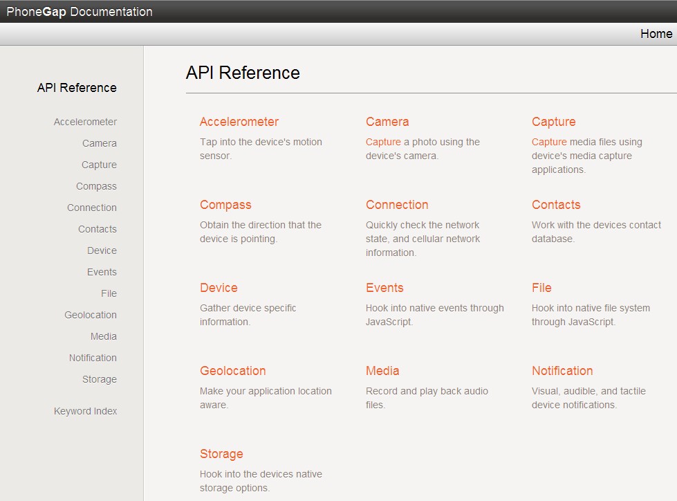677x501 pixels.
Task: Click text 'Hook into native events through JavaScript.'
Action: tap(435, 315)
